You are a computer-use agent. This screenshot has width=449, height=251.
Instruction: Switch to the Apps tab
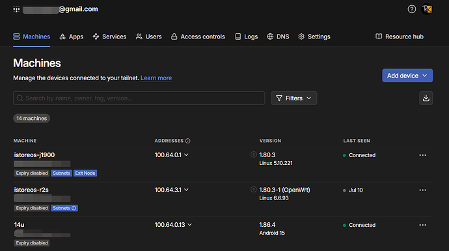click(72, 37)
